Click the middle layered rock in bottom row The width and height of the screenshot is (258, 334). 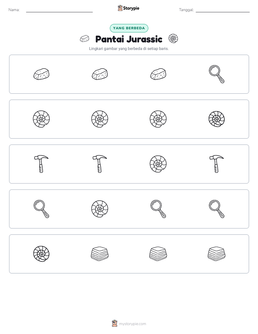[x=158, y=254]
